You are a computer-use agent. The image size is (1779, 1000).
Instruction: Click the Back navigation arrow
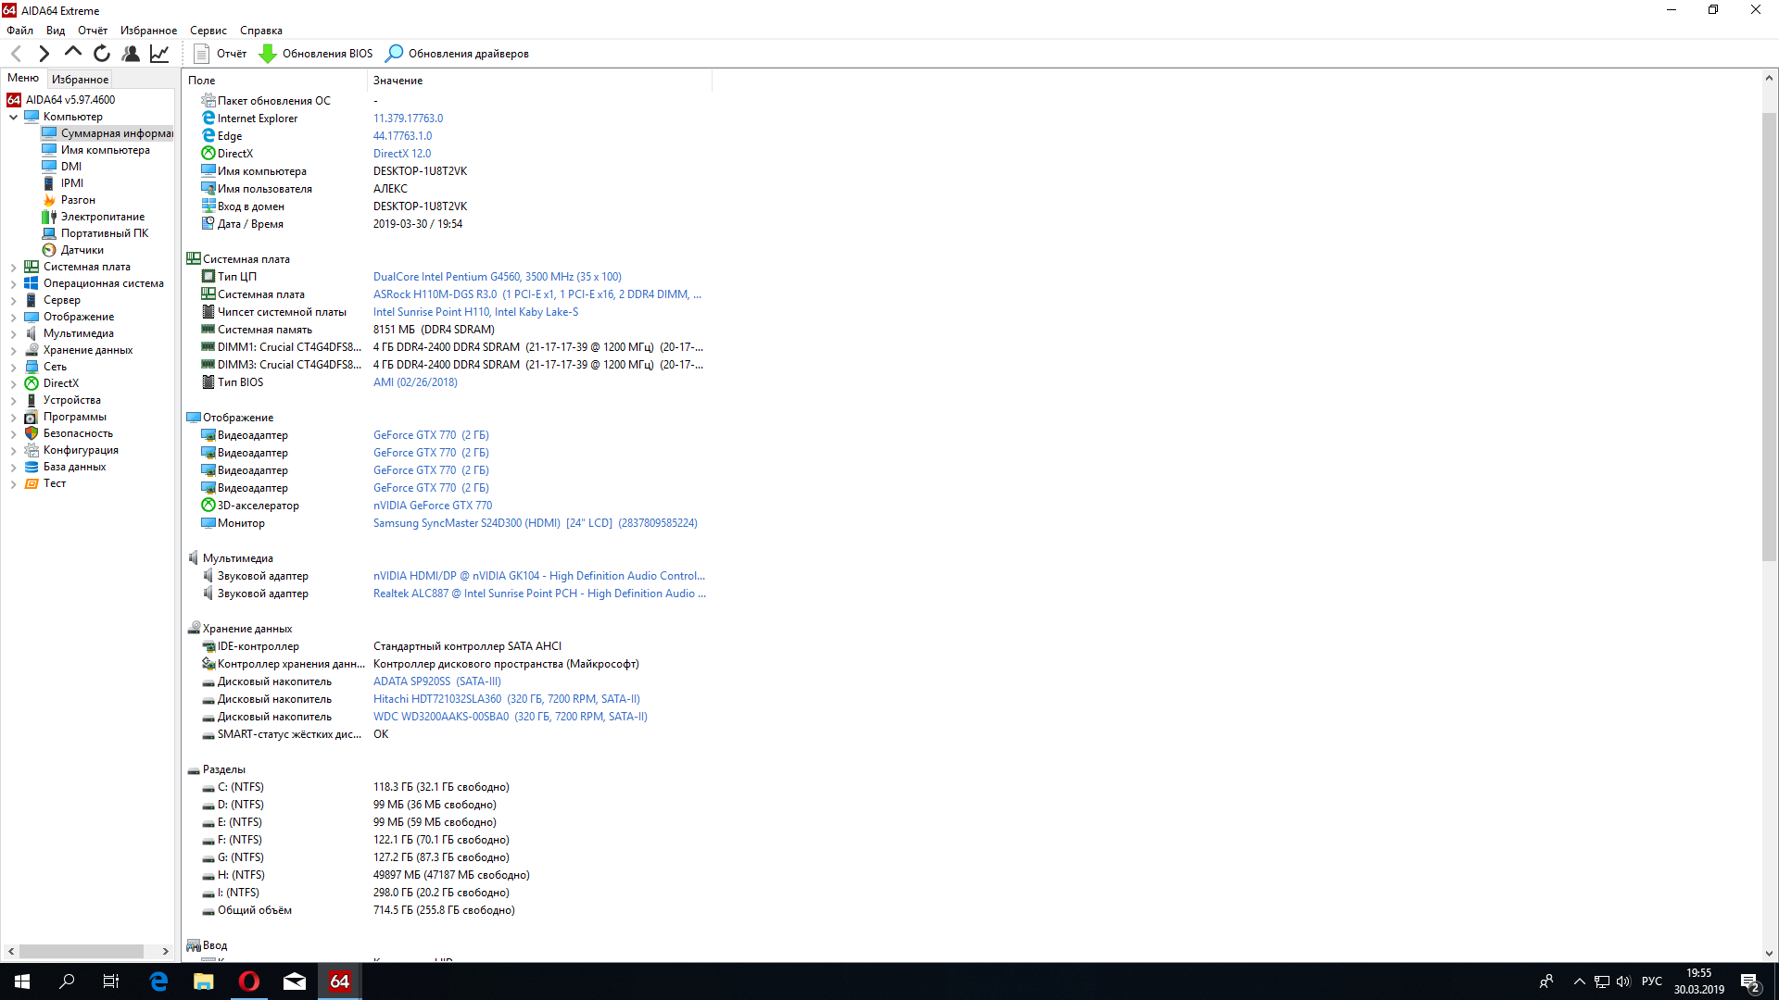16,54
